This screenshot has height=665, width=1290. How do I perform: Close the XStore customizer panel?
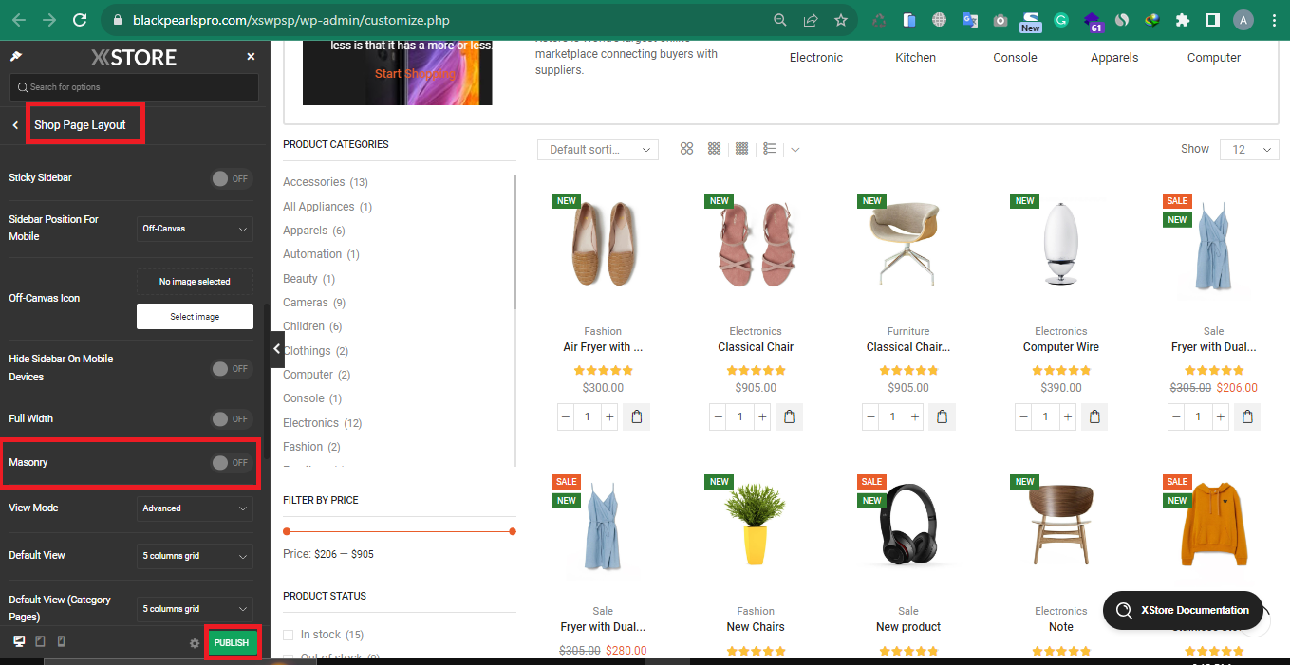click(251, 57)
